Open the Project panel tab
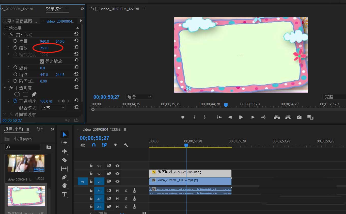The width and height of the screenshot is (346, 214). (13, 129)
